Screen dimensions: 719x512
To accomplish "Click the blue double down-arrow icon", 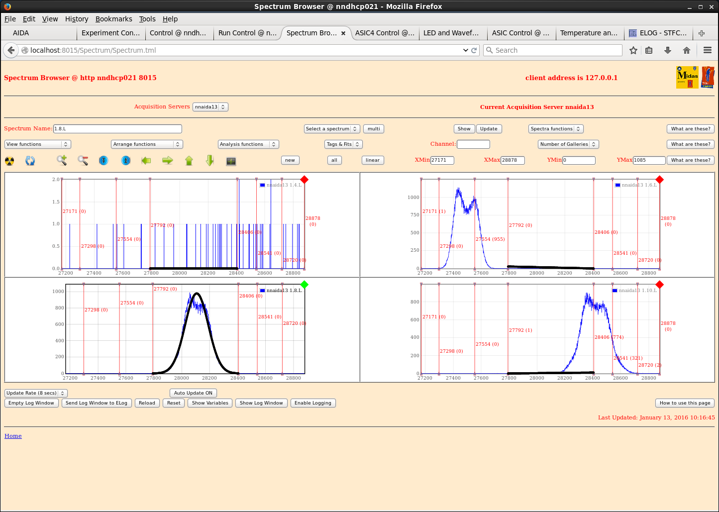I will [103, 160].
